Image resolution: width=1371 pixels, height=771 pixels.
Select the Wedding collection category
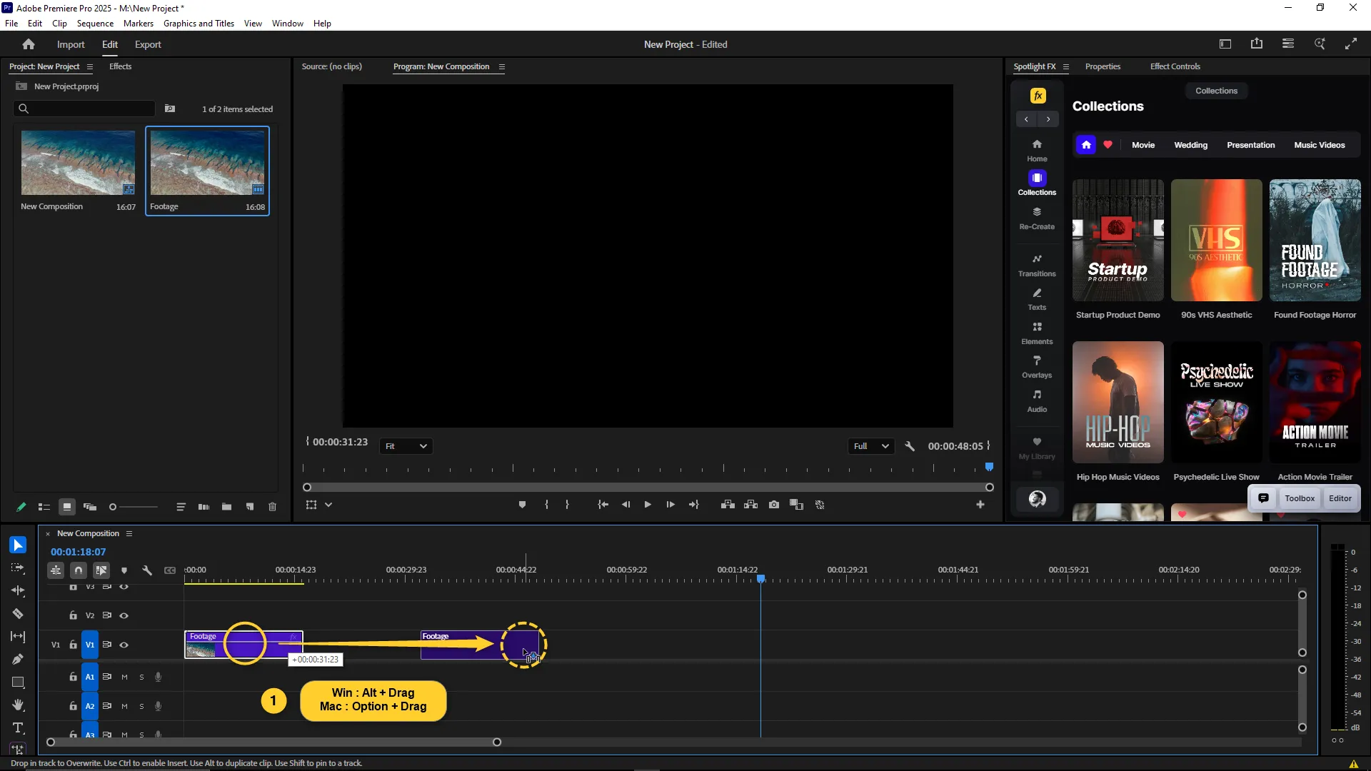tap(1190, 145)
